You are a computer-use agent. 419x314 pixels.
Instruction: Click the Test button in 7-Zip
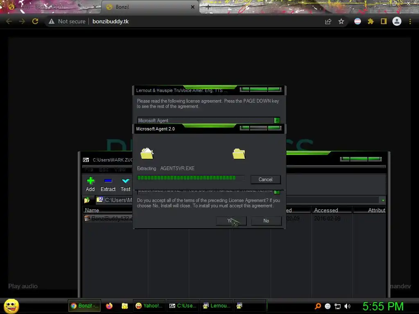tap(125, 184)
